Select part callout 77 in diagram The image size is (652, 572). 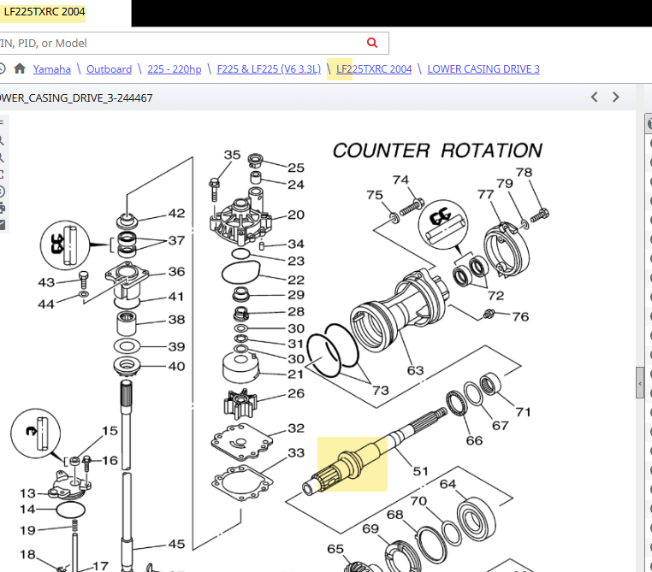click(x=486, y=194)
